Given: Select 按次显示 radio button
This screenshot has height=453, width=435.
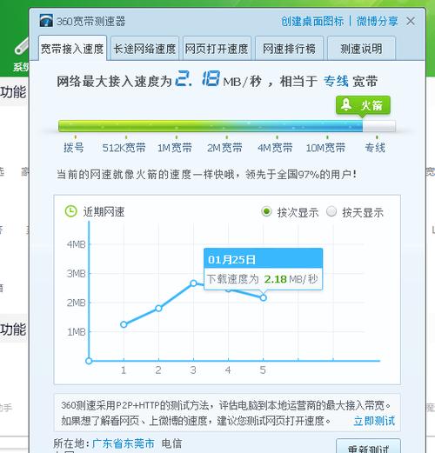Looking at the screenshot, I should (x=266, y=211).
